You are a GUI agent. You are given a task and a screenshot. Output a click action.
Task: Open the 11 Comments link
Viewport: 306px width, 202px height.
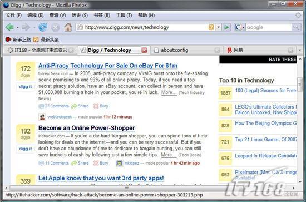[54, 163]
